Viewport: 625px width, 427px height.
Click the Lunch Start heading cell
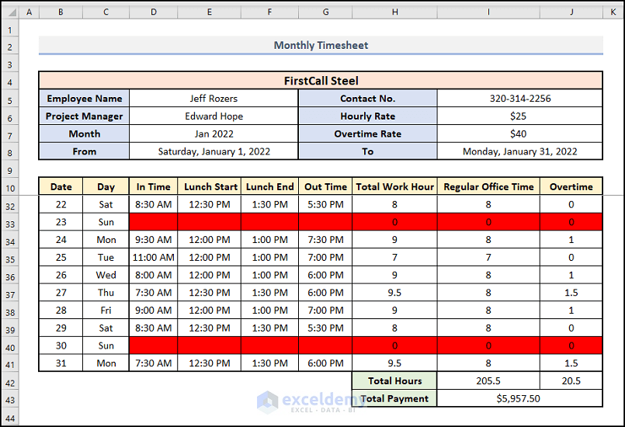point(210,186)
